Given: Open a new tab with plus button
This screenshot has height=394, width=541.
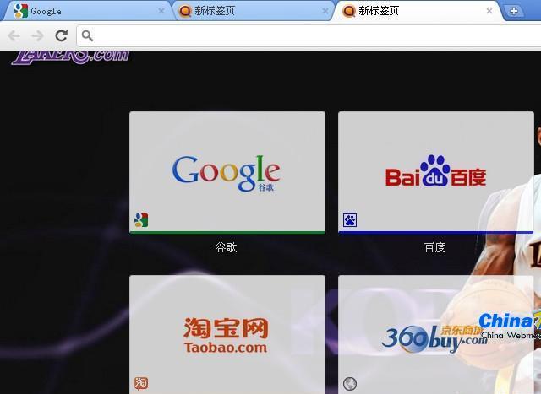Looking at the screenshot, I should [513, 11].
